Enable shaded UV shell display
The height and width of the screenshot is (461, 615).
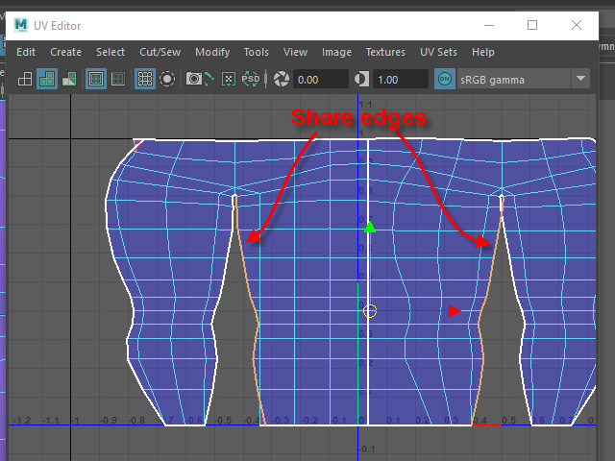pos(47,80)
